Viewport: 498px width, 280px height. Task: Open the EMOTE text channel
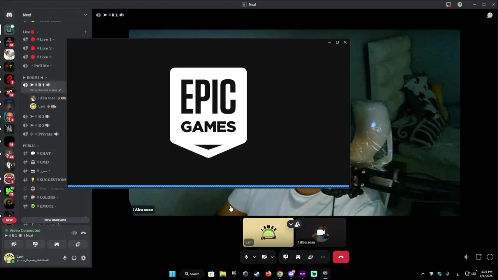47,206
